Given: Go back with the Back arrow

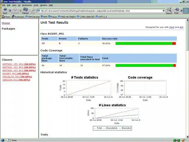Looking at the screenshot, I should (x=5, y=11).
